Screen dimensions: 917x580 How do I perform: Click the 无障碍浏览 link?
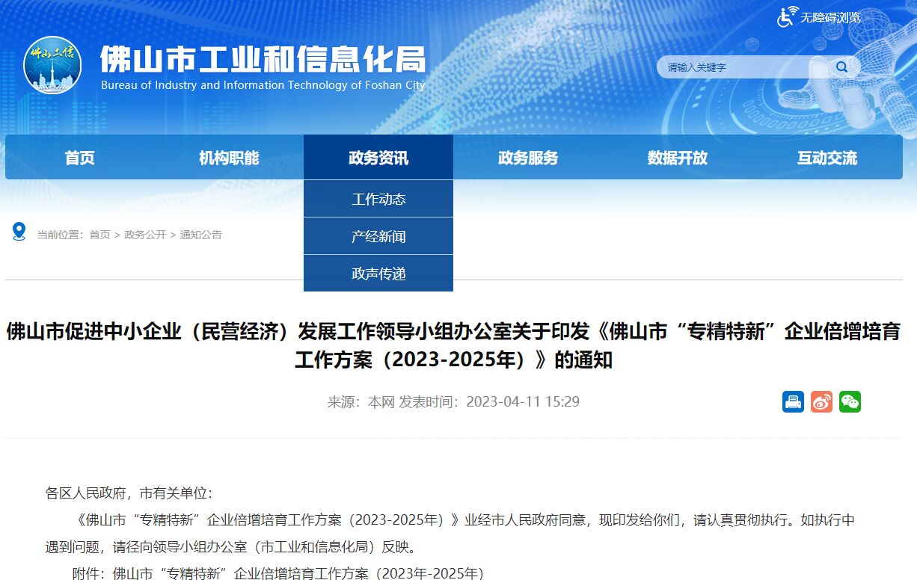[830, 17]
